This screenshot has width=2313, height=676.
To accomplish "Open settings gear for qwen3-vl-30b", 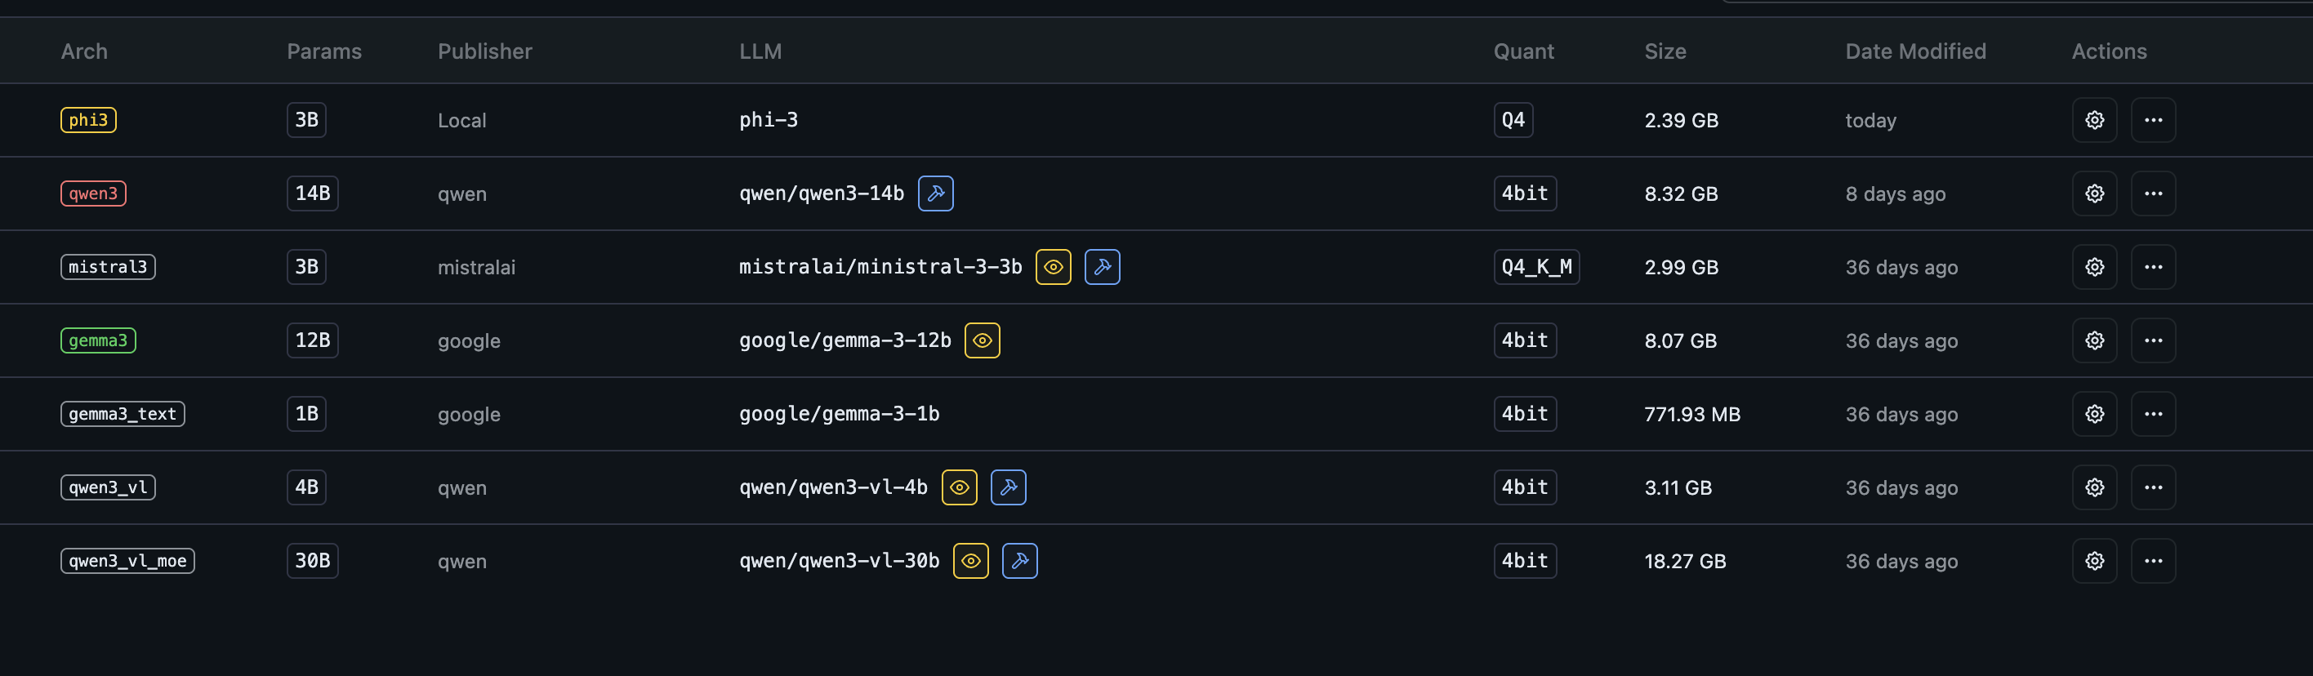I will (x=2094, y=561).
